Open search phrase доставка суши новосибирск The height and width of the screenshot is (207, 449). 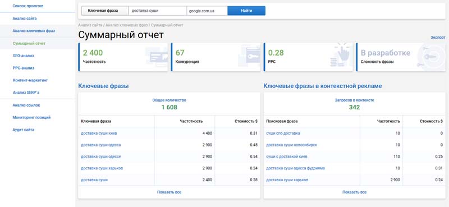pyautogui.click(x=291, y=145)
